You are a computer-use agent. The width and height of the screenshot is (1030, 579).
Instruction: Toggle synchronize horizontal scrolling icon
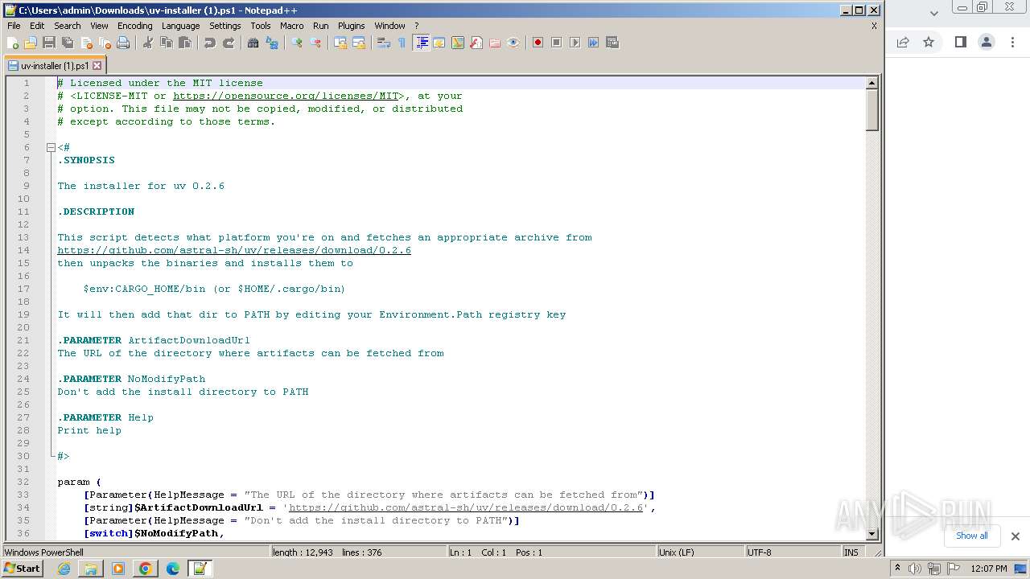[359, 43]
